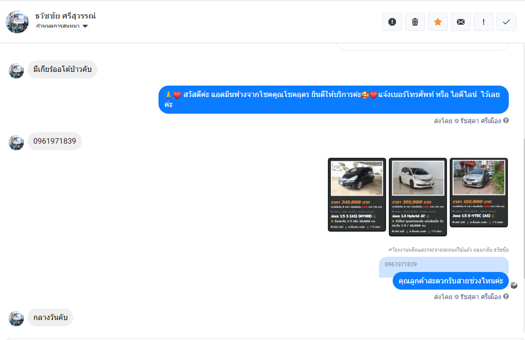Open ธวัชชัย ศรีสุวรรณ์ profile picture in header

pyautogui.click(x=17, y=22)
